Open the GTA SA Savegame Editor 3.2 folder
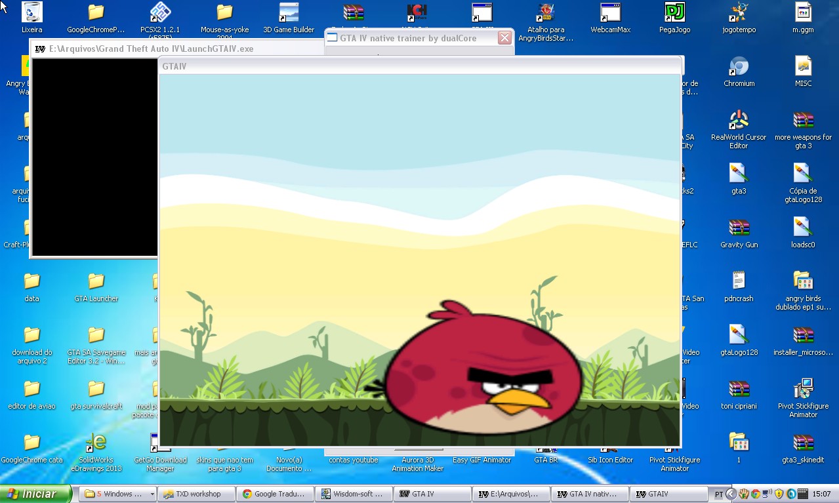This screenshot has width=839, height=503. [96, 335]
